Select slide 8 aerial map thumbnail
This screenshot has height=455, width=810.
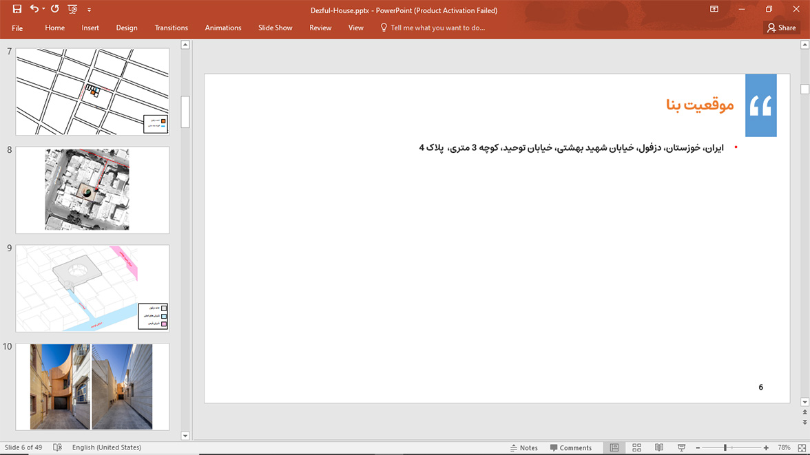[x=92, y=189]
